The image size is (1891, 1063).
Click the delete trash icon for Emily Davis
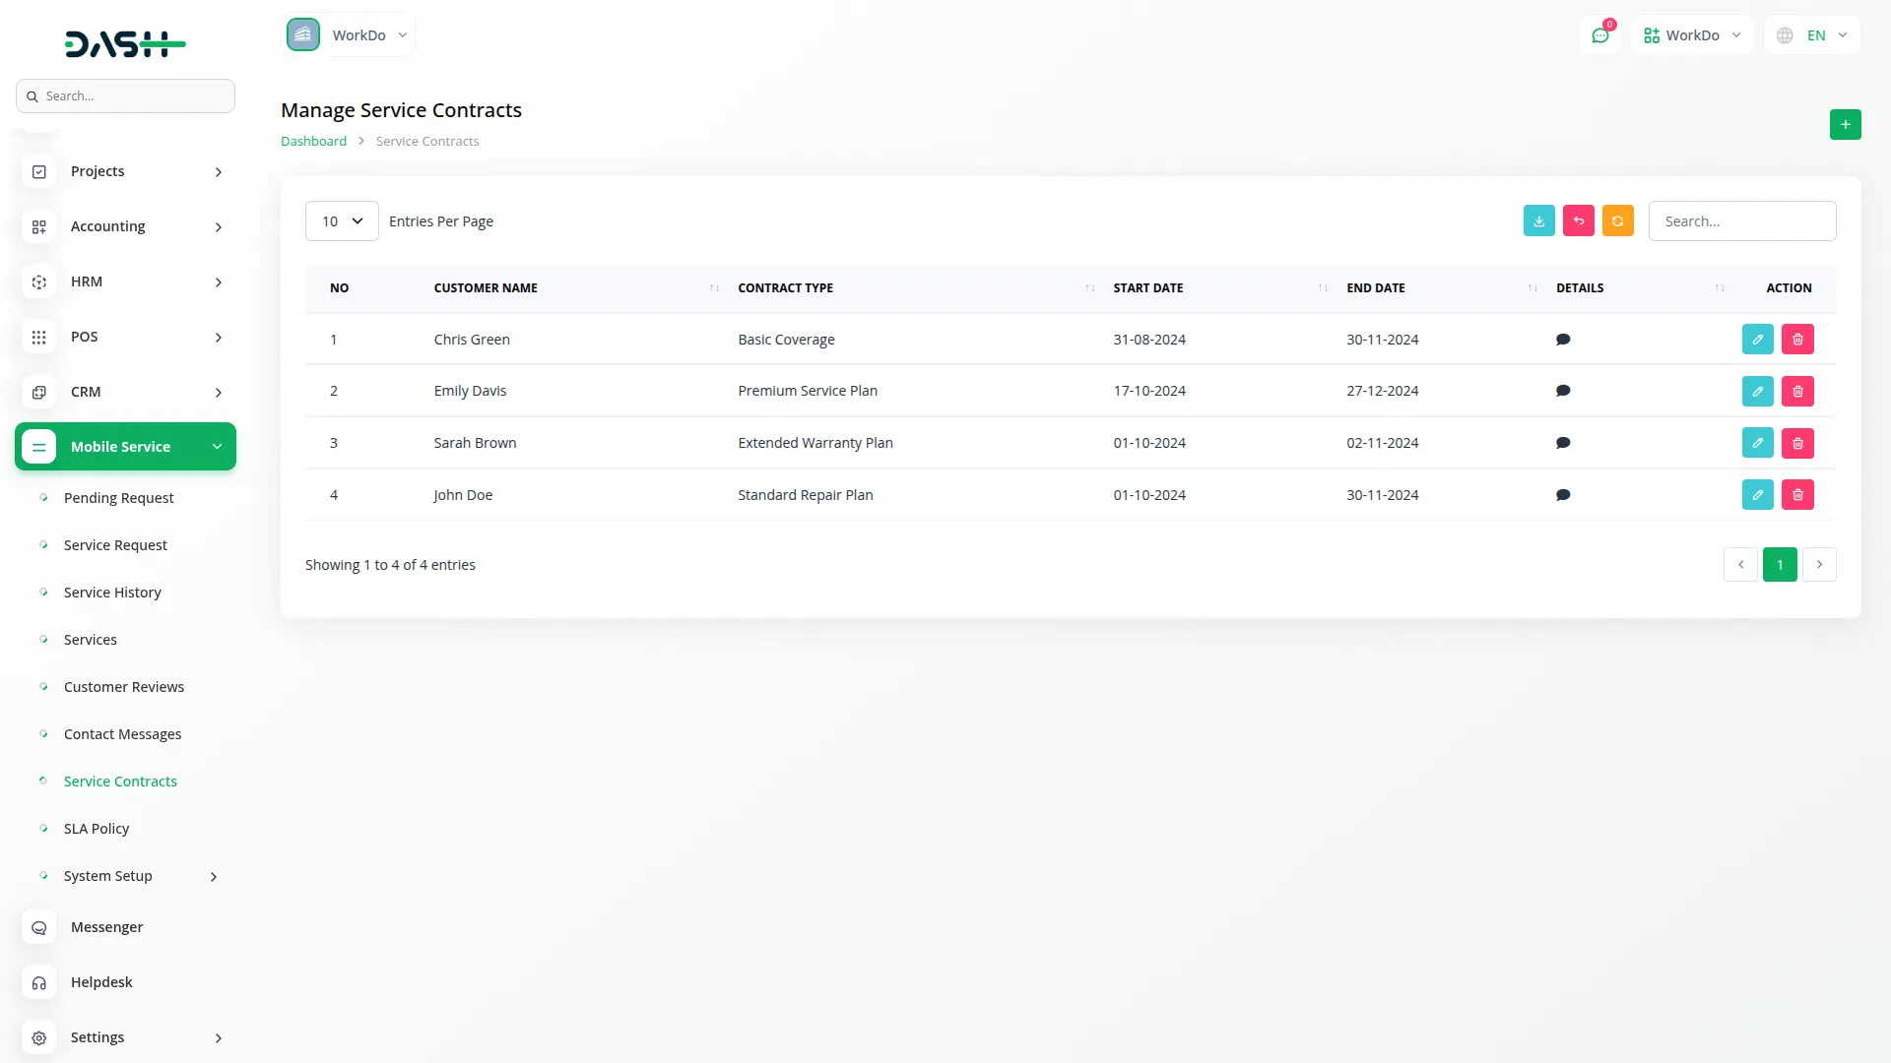click(1797, 391)
